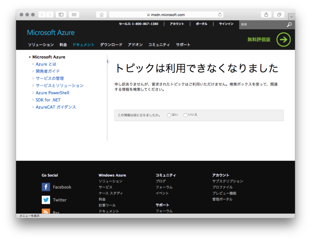This screenshot has height=241, width=311.
Task: Select the はい radio button
Action: pyautogui.click(x=169, y=115)
